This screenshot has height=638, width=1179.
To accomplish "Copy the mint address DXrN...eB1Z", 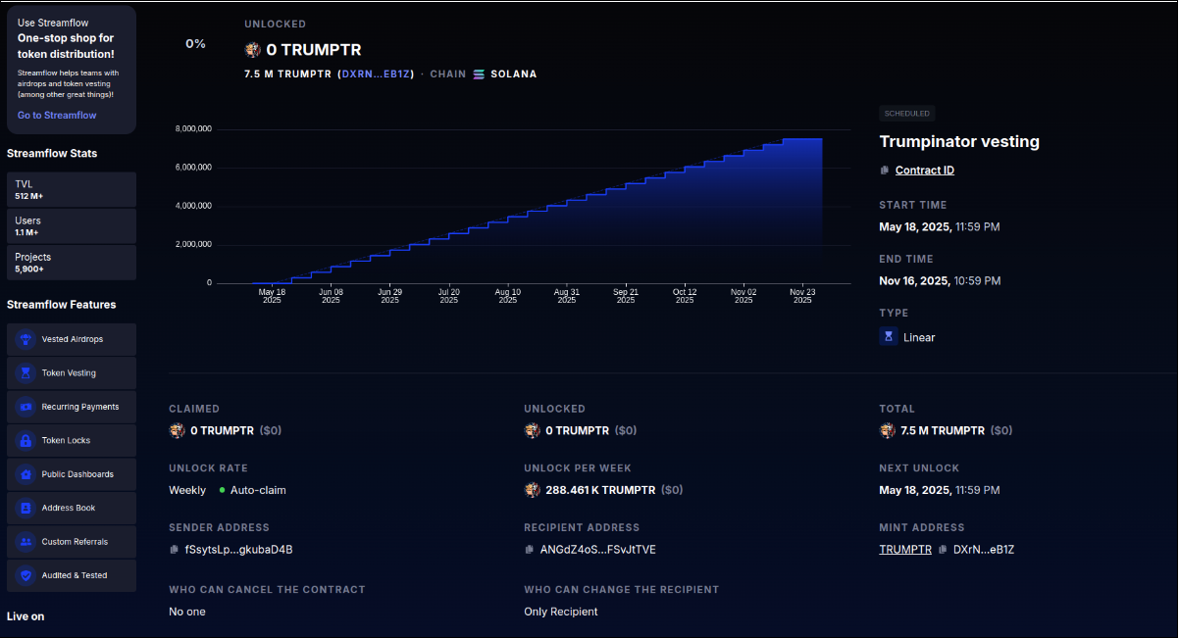I will click(x=943, y=550).
